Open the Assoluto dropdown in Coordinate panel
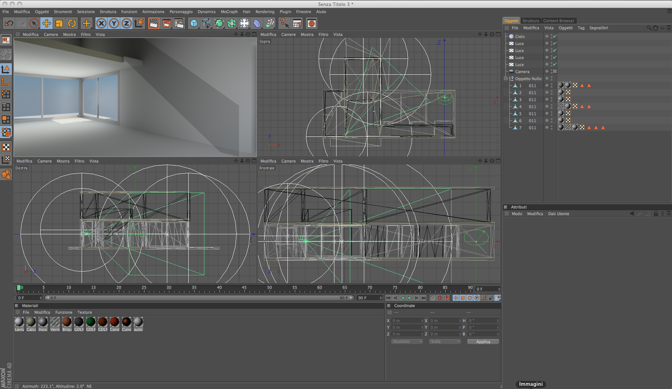This screenshot has width=672, height=389. coord(407,342)
